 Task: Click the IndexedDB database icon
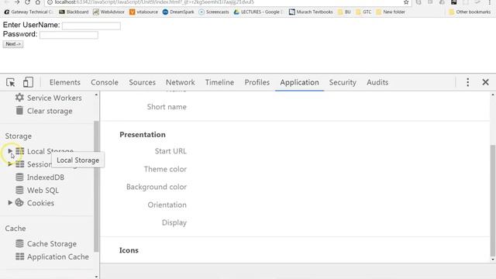[19, 177]
